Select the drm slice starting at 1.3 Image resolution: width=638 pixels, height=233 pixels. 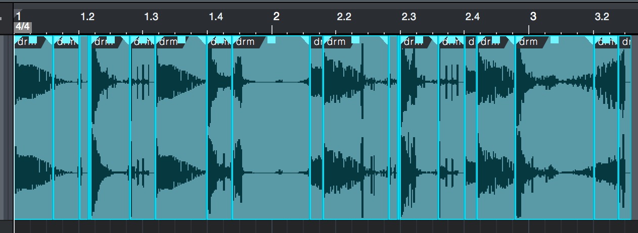[181, 128]
